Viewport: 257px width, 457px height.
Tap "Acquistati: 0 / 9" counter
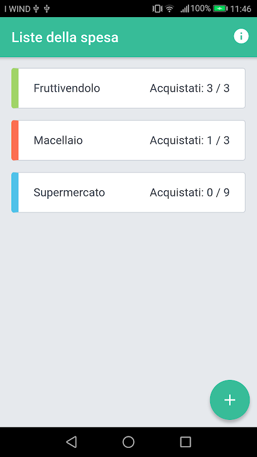[190, 193]
